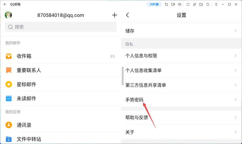Click the plus icon to add account

[114, 15]
